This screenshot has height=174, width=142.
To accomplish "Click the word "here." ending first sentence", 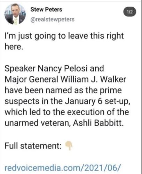I will pos(13,47).
